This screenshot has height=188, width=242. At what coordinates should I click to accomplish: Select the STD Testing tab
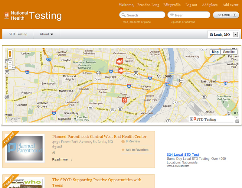coord(17,34)
